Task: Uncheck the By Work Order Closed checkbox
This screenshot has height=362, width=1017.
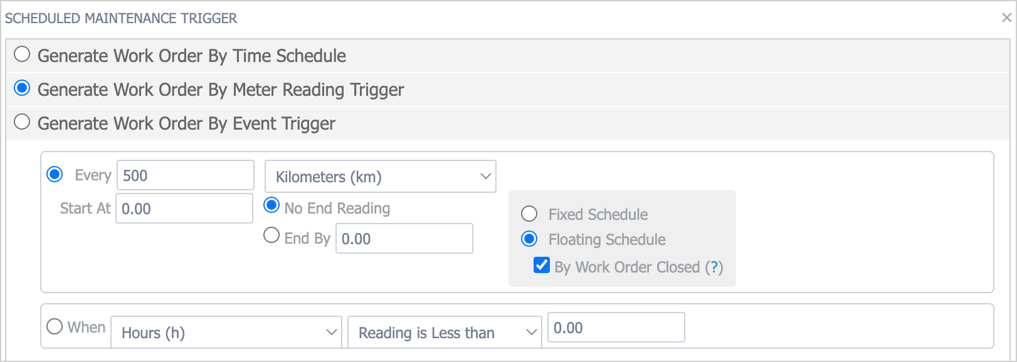Action: (542, 265)
